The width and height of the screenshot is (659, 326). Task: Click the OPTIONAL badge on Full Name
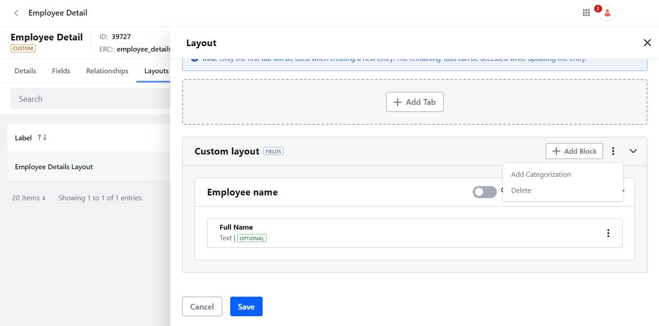click(252, 239)
